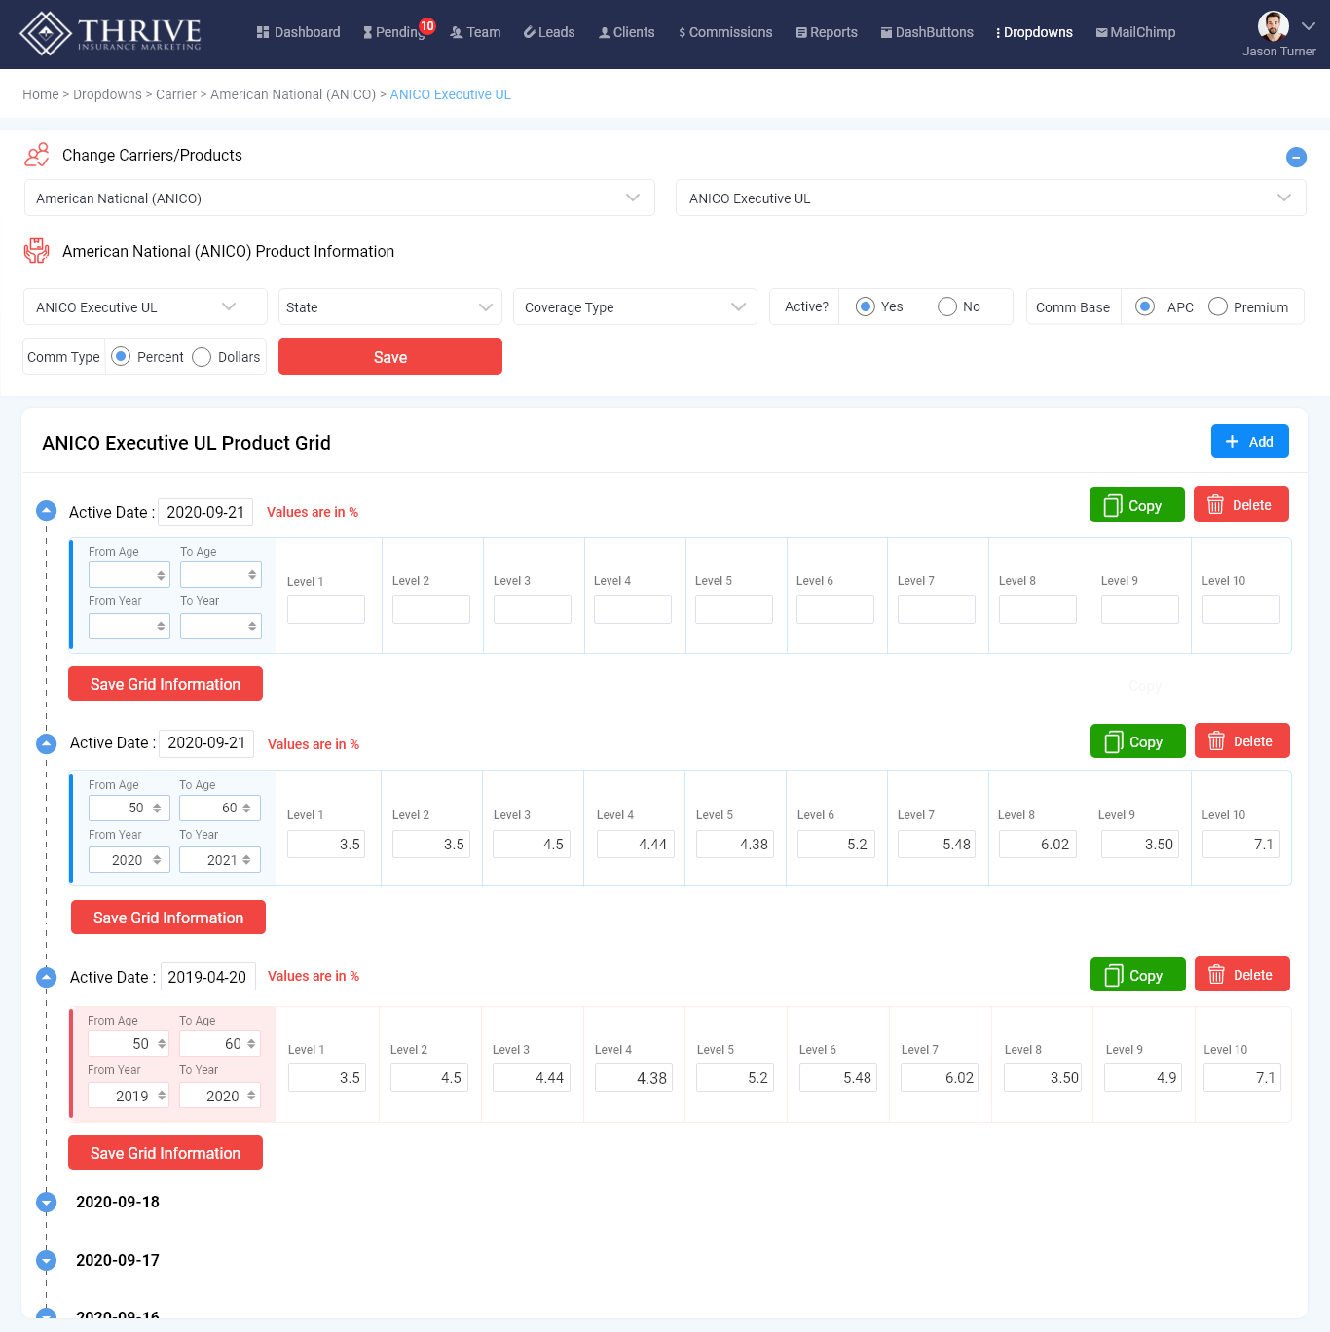Open the Commissions page
Viewport: 1330px width, 1332px height.
click(x=725, y=32)
